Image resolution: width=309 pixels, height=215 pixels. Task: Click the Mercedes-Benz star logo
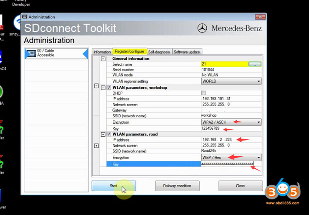pyautogui.click(x=202, y=28)
